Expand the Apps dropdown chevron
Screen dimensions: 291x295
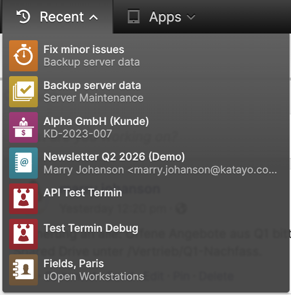click(x=191, y=17)
